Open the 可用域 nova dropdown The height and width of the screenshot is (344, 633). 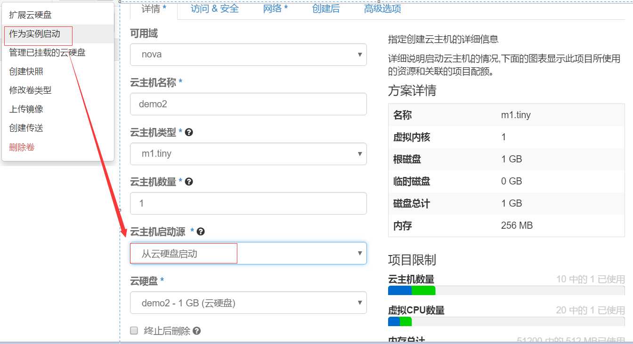(248, 55)
